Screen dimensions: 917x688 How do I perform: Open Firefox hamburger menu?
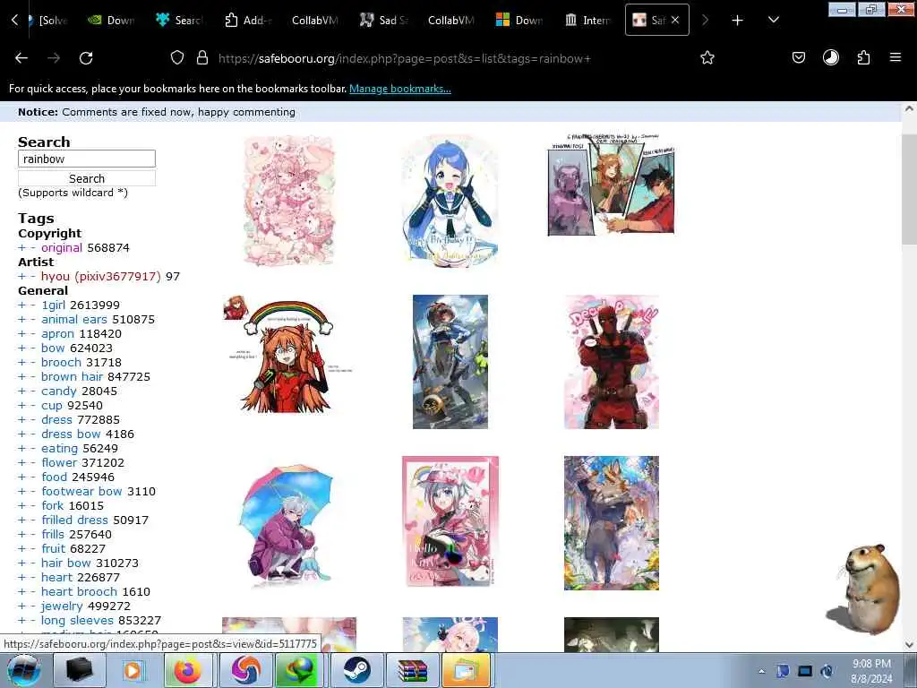[895, 57]
